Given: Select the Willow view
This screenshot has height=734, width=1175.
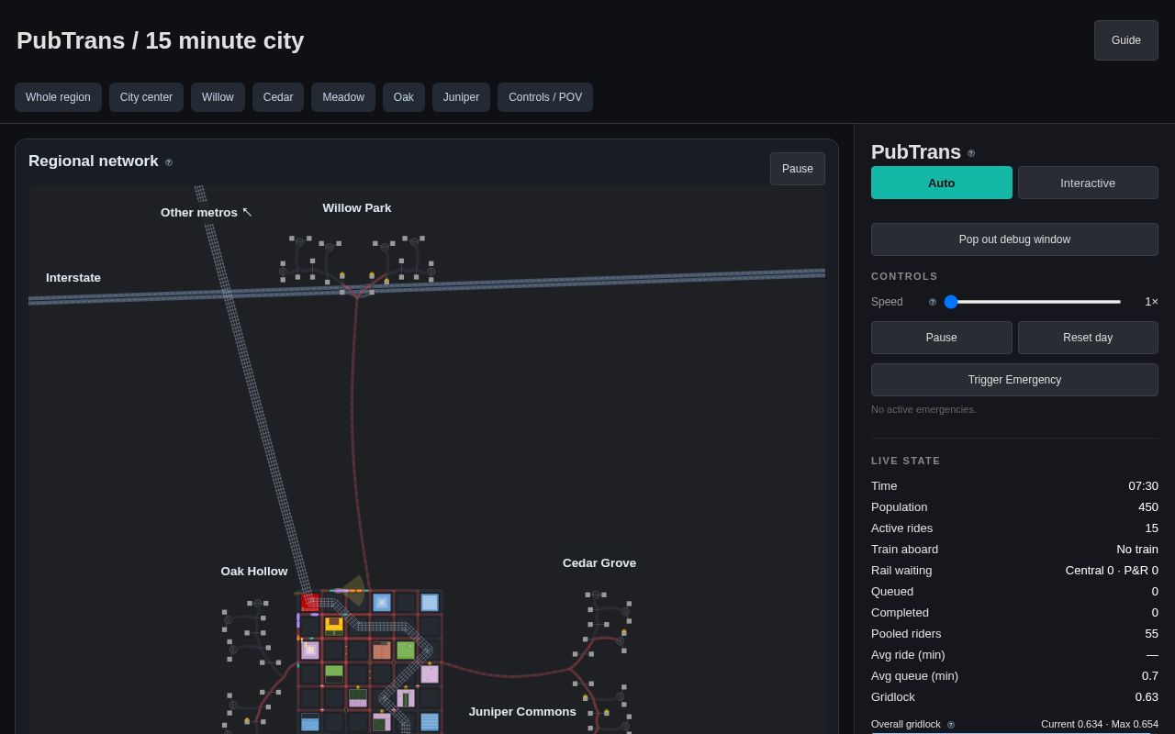Looking at the screenshot, I should coord(218,97).
